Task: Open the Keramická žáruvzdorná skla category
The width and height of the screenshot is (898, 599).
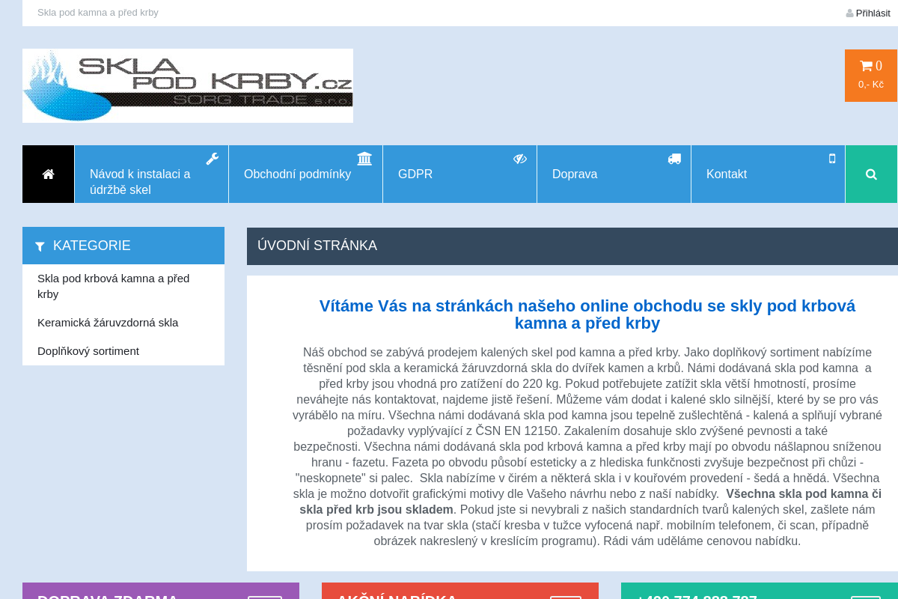Action: [x=108, y=322]
